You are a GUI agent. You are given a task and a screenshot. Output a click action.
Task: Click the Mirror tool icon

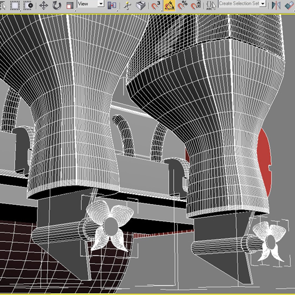(x=276, y=5)
